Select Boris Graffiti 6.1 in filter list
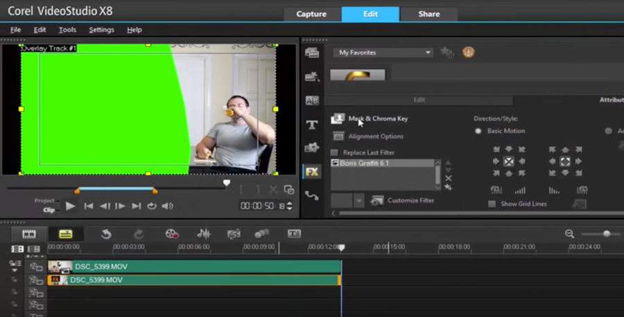This screenshot has height=317, width=624. click(383, 163)
